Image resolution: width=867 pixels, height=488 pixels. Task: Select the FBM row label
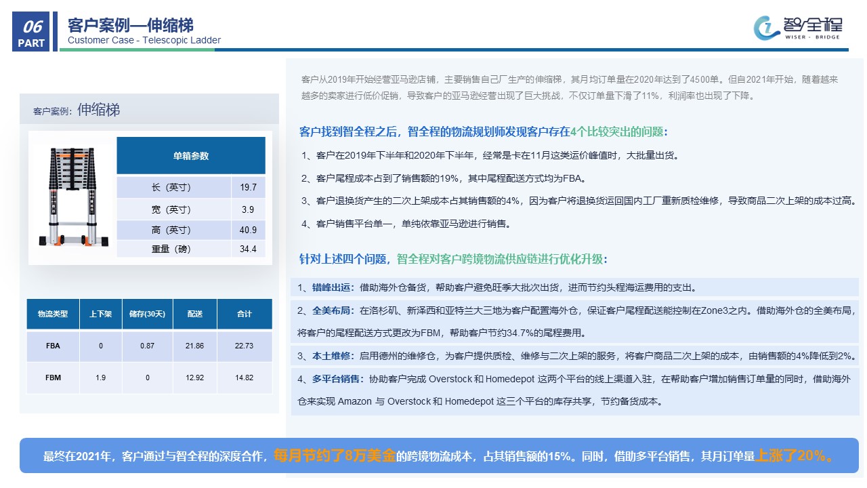(x=53, y=378)
